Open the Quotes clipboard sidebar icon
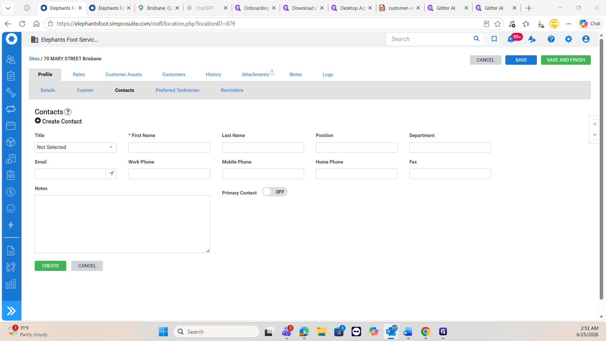606x341 pixels. click(x=11, y=76)
